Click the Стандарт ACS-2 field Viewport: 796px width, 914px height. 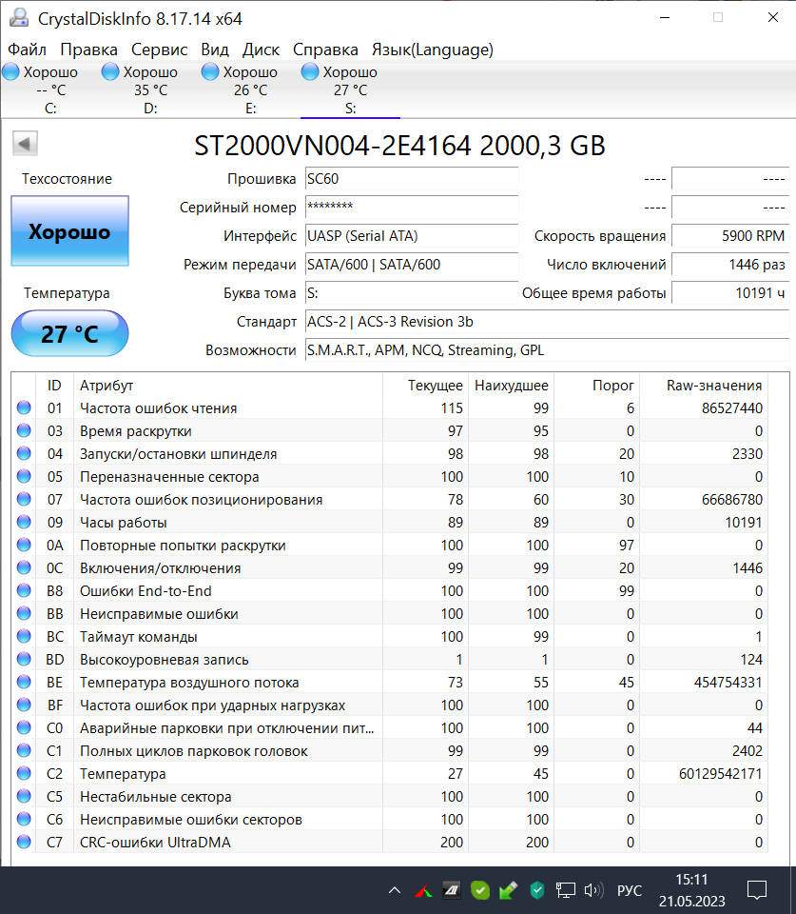[x=548, y=321]
